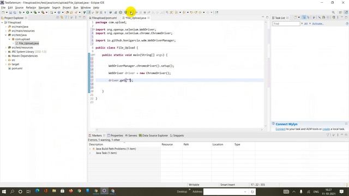
Task: Open the External Tools dropdown arrow
Action: pos(46,13)
